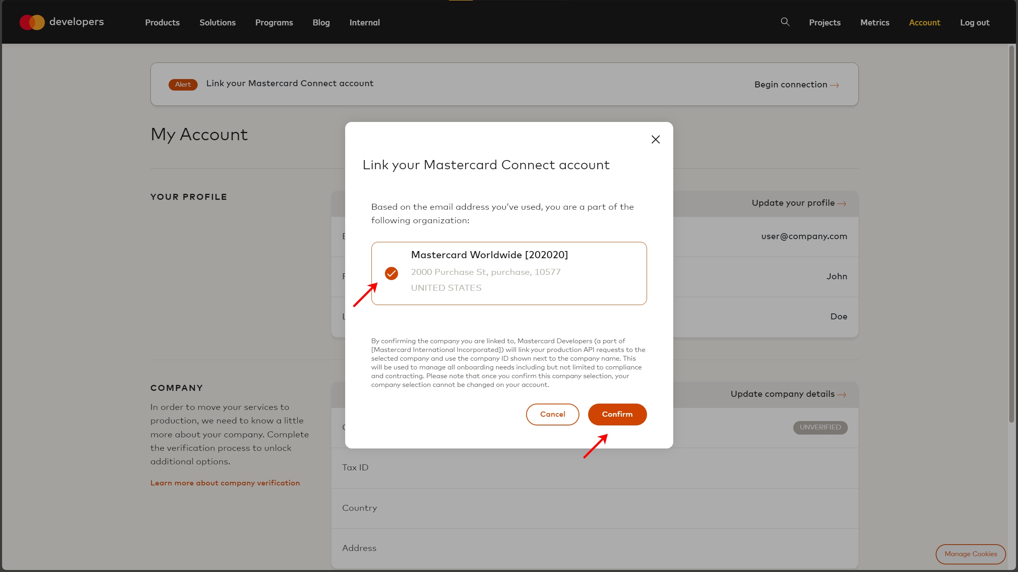Click the UNVERIFIED status badge
Screen dimensions: 1018x572
(x=820, y=427)
